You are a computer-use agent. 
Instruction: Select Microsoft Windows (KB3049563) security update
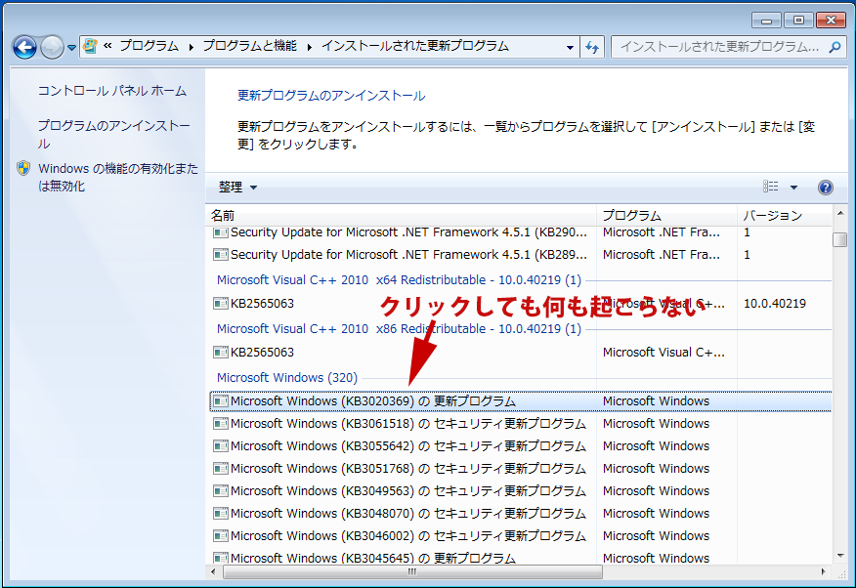521,491
